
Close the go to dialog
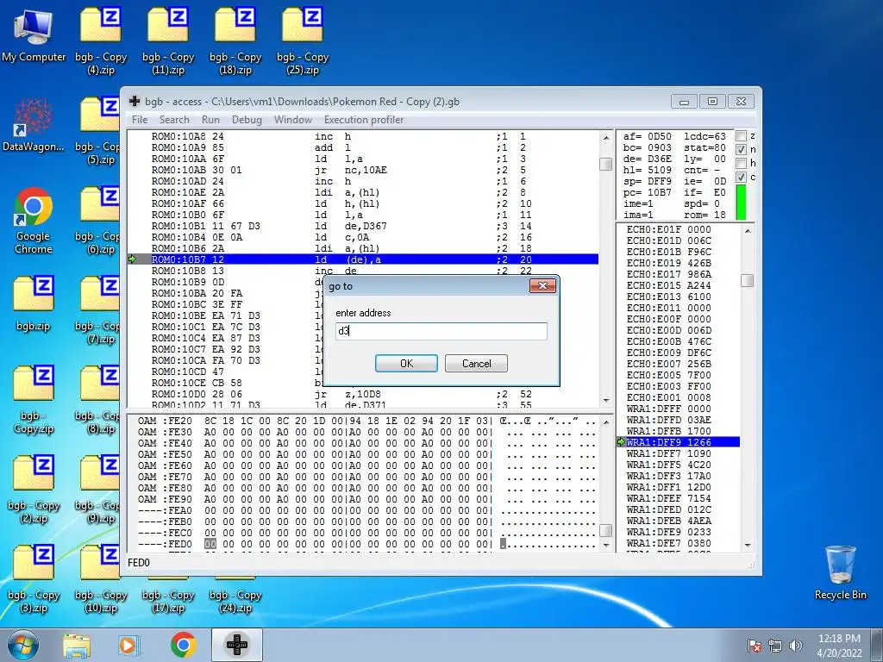coord(543,286)
